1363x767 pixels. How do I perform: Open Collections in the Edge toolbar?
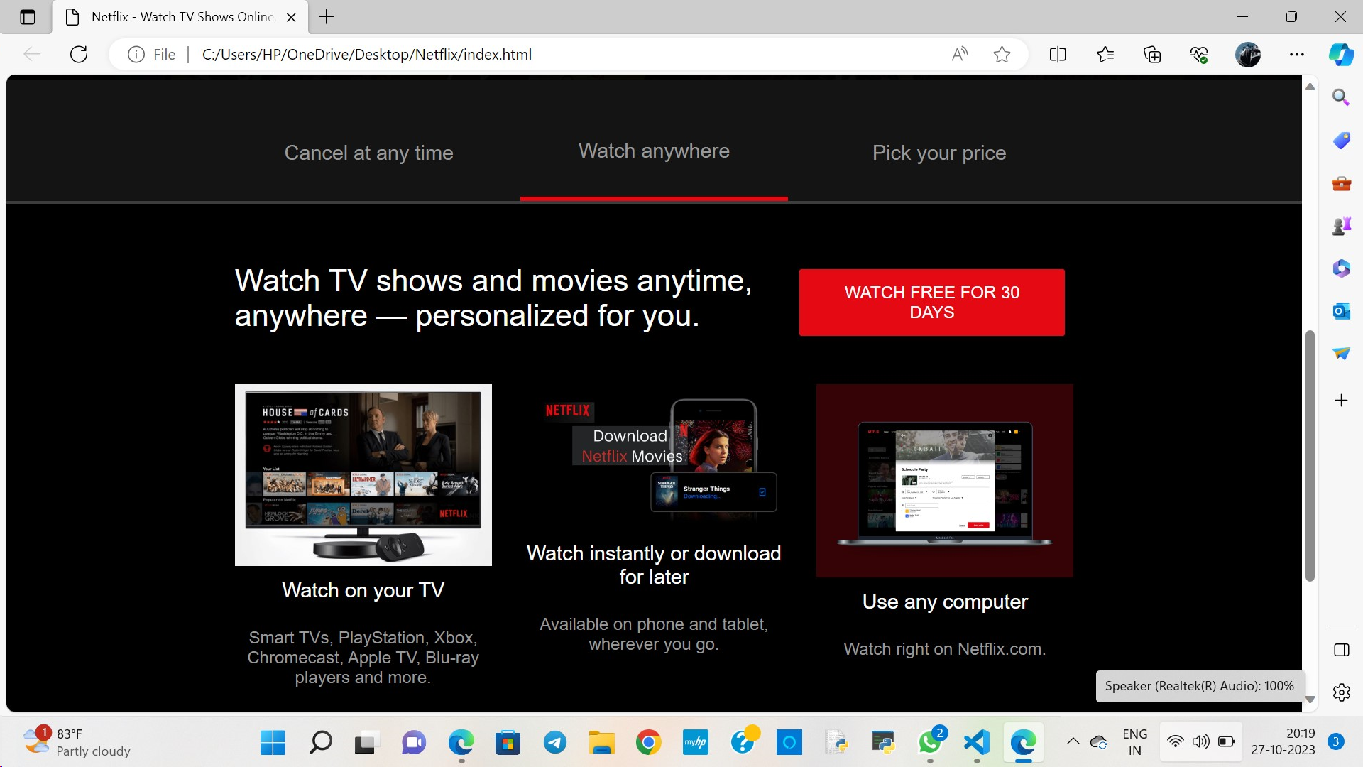click(1151, 54)
